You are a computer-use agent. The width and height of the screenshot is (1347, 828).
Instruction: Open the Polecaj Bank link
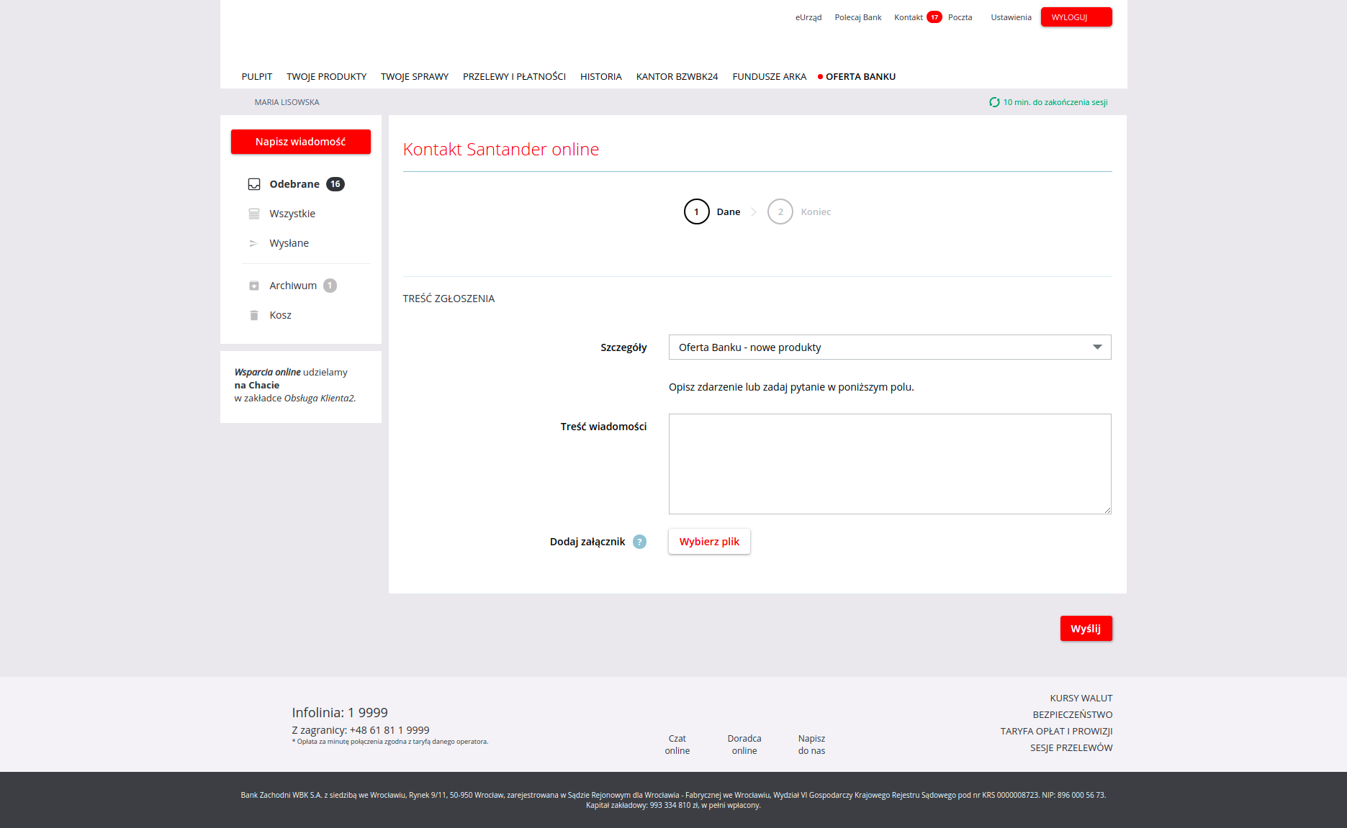click(858, 17)
